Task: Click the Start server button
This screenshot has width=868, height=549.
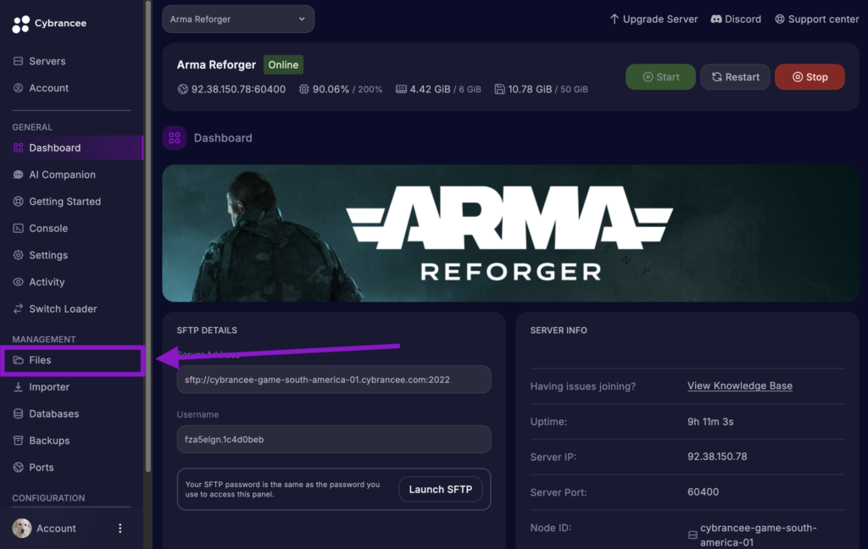Action: (660, 77)
